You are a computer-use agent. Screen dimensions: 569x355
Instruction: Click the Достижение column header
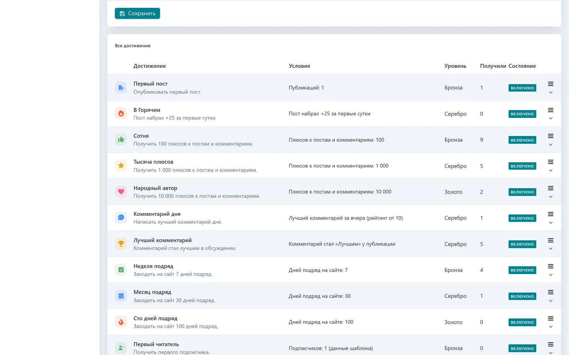(x=150, y=66)
